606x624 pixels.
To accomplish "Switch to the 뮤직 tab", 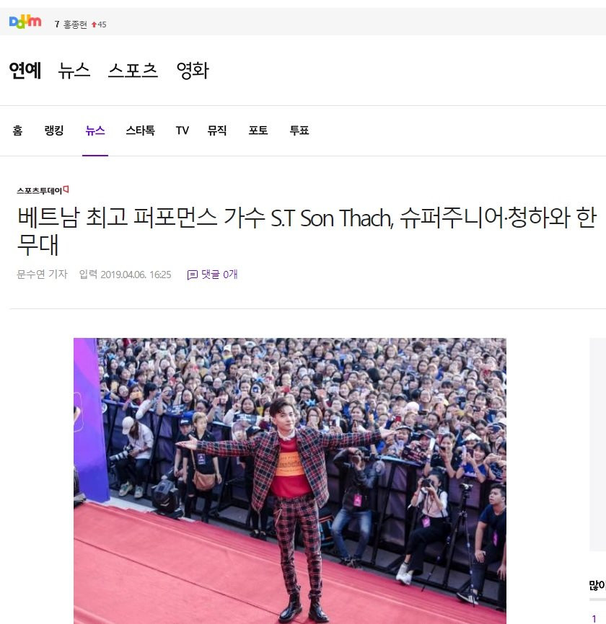I will [217, 130].
